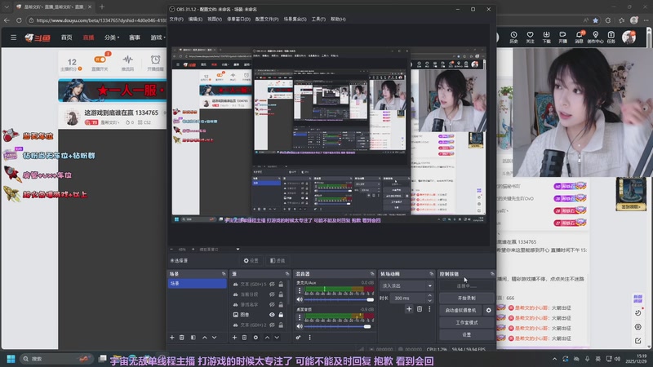Viewport: 653px width, 367px height.
Task: Open 桌面音频 three-dot options menu
Action: pos(300,317)
